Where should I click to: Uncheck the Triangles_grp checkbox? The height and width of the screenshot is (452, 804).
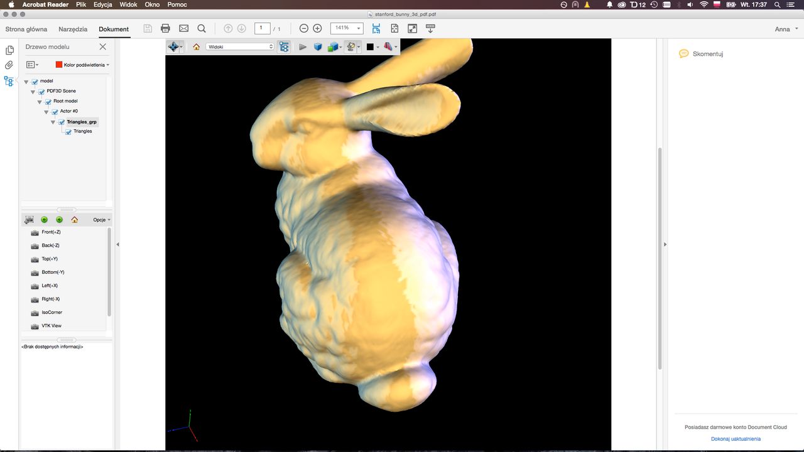(x=62, y=122)
